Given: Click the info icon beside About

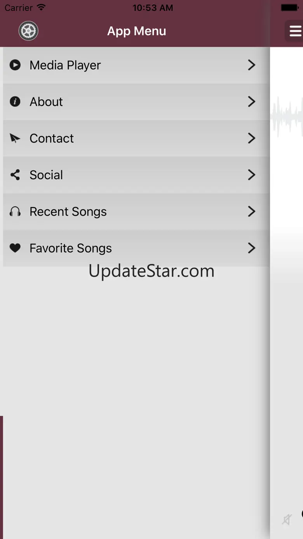Looking at the screenshot, I should [15, 102].
